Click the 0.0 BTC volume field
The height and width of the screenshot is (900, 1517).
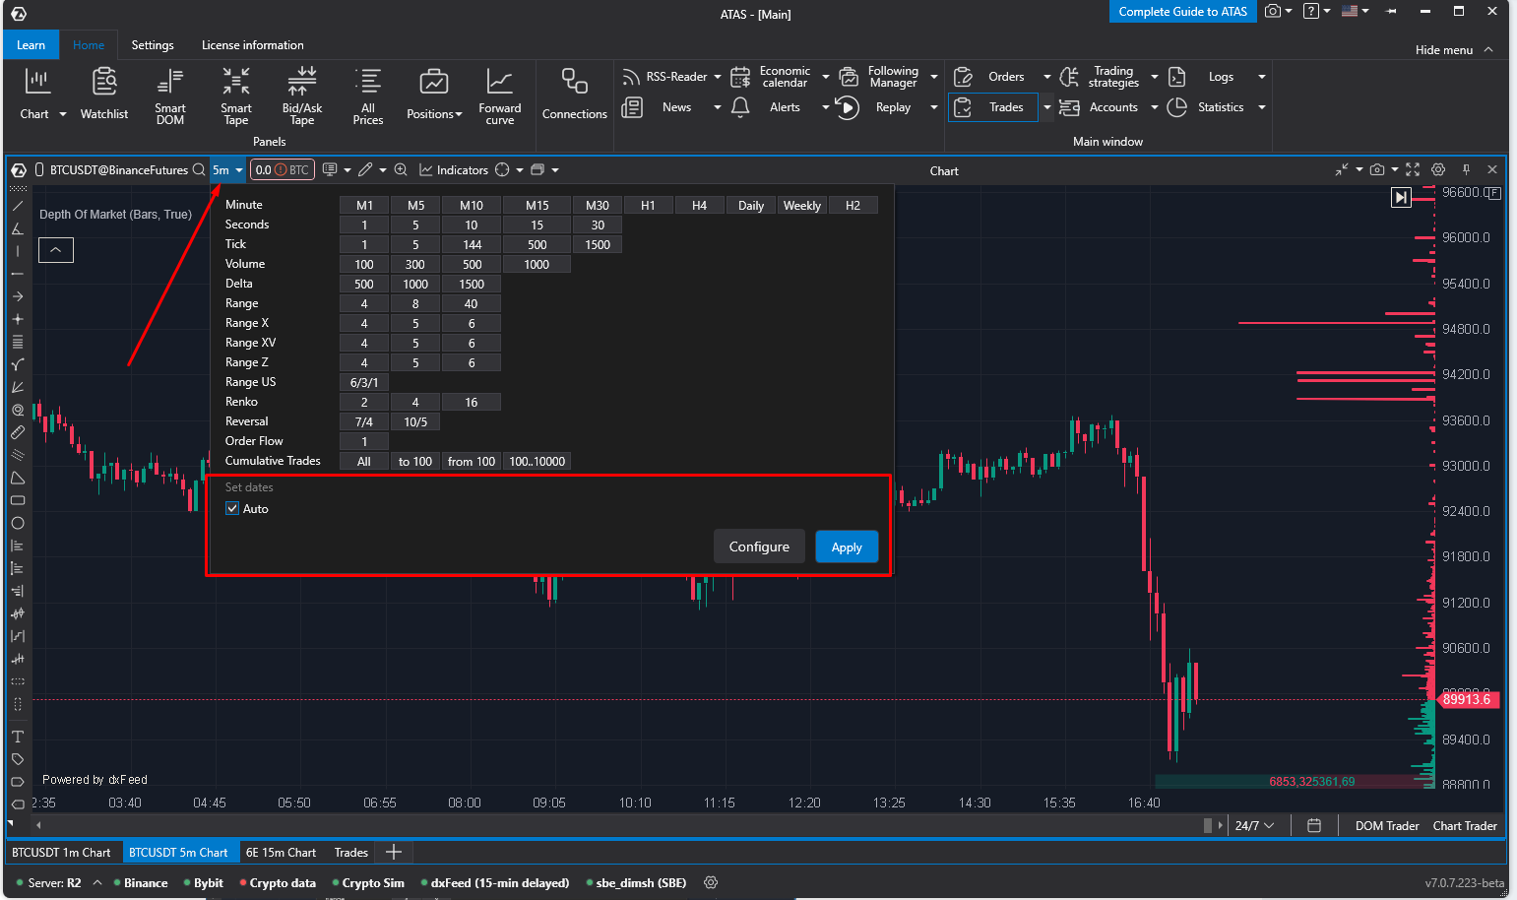click(x=282, y=169)
